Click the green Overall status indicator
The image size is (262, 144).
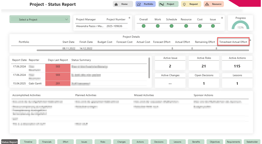pos(144,26)
